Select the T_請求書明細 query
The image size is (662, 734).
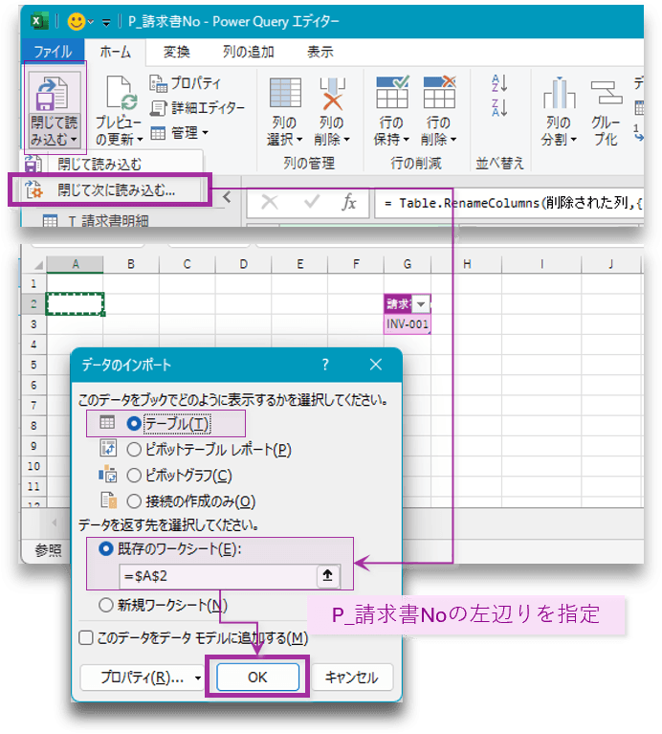[x=96, y=220]
